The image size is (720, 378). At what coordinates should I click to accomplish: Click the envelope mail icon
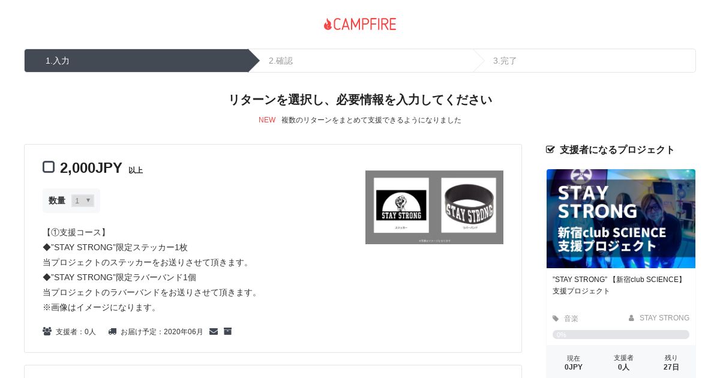214,331
